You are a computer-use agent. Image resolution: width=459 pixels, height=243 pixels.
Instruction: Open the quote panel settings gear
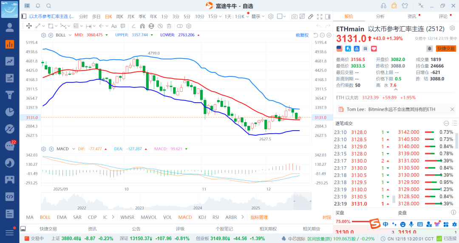tap(452, 28)
